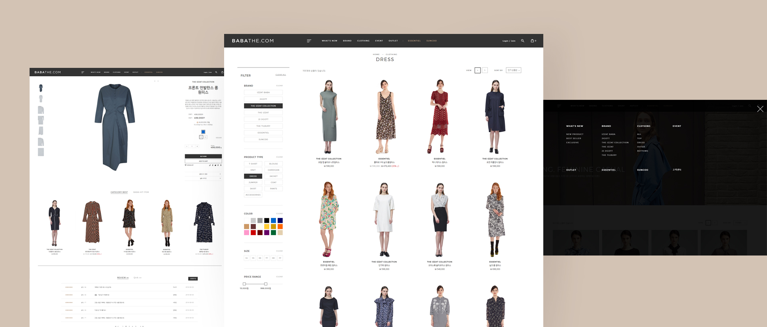The height and width of the screenshot is (327, 767).
Task: Open OUTLET menu in center header
Action: [393, 41]
